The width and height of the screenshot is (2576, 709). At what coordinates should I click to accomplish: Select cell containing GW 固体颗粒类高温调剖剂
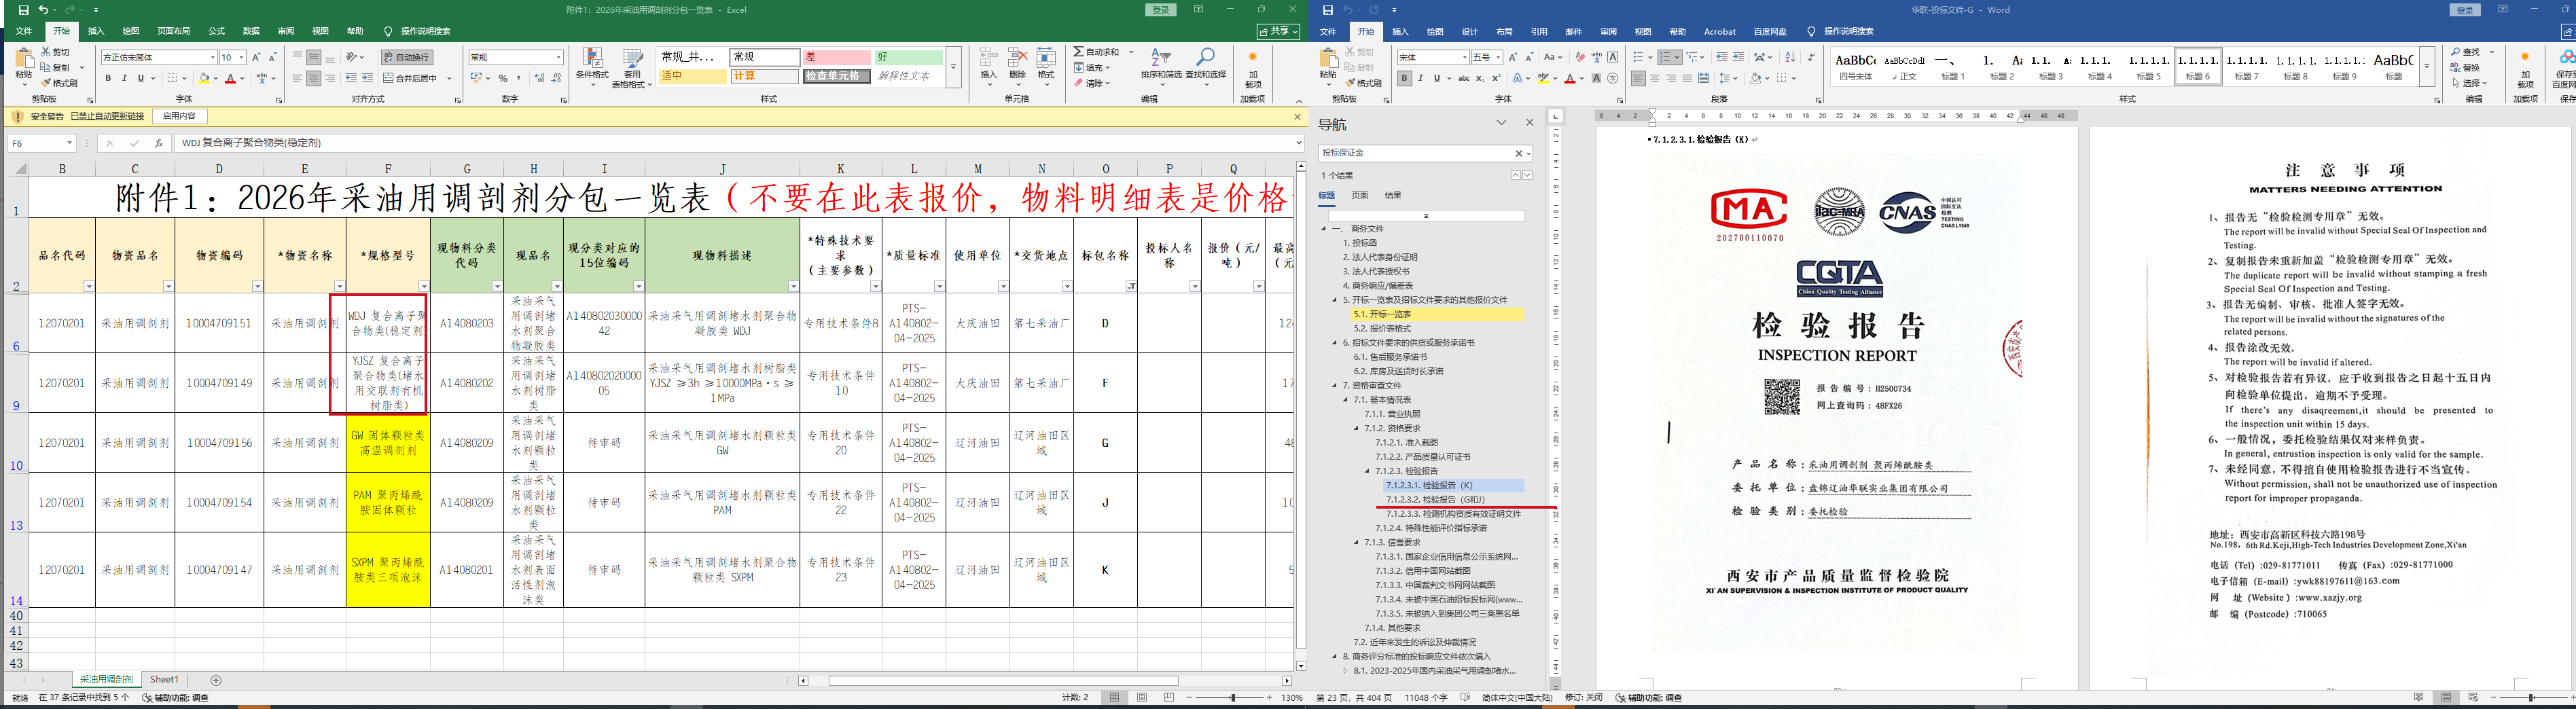(x=388, y=443)
